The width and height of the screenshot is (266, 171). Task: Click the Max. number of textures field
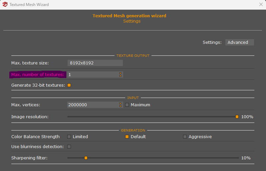coord(93,75)
